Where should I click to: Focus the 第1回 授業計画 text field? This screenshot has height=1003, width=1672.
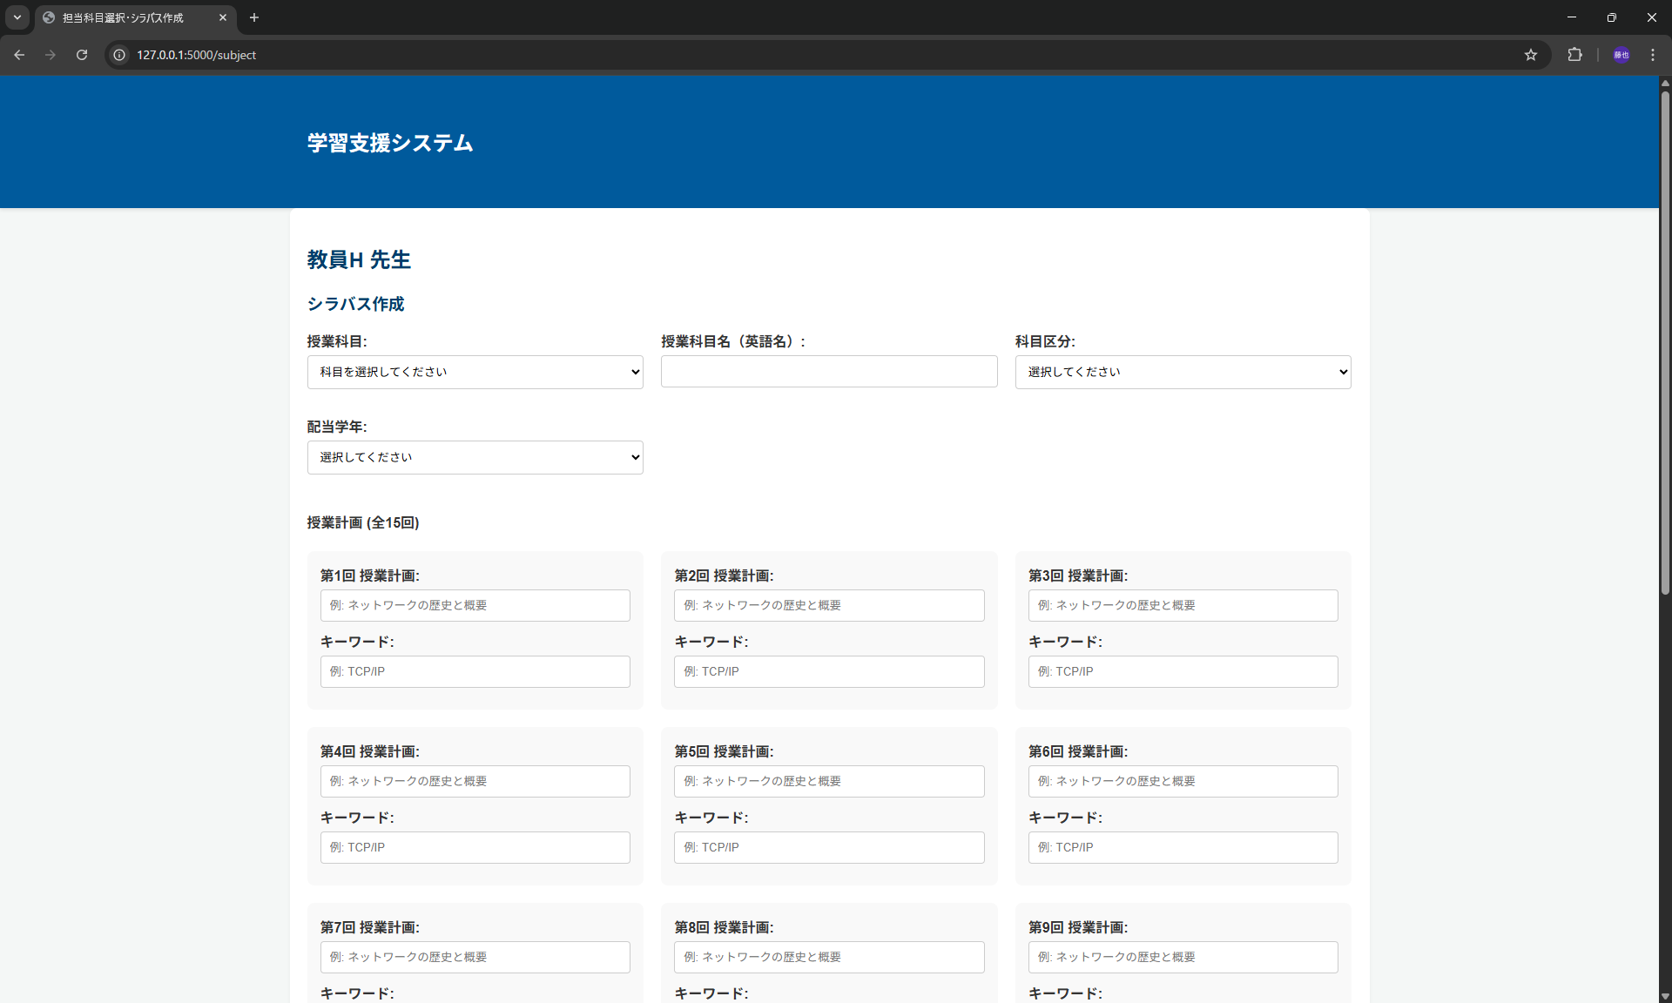(475, 605)
